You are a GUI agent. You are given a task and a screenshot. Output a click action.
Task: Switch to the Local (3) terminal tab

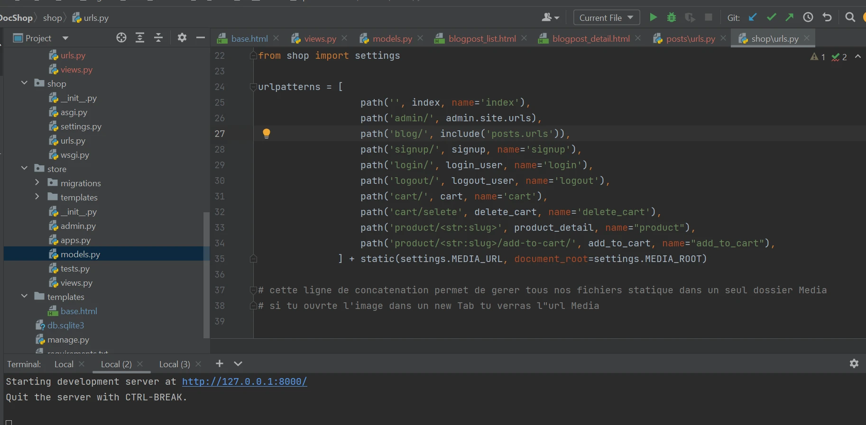click(x=174, y=364)
